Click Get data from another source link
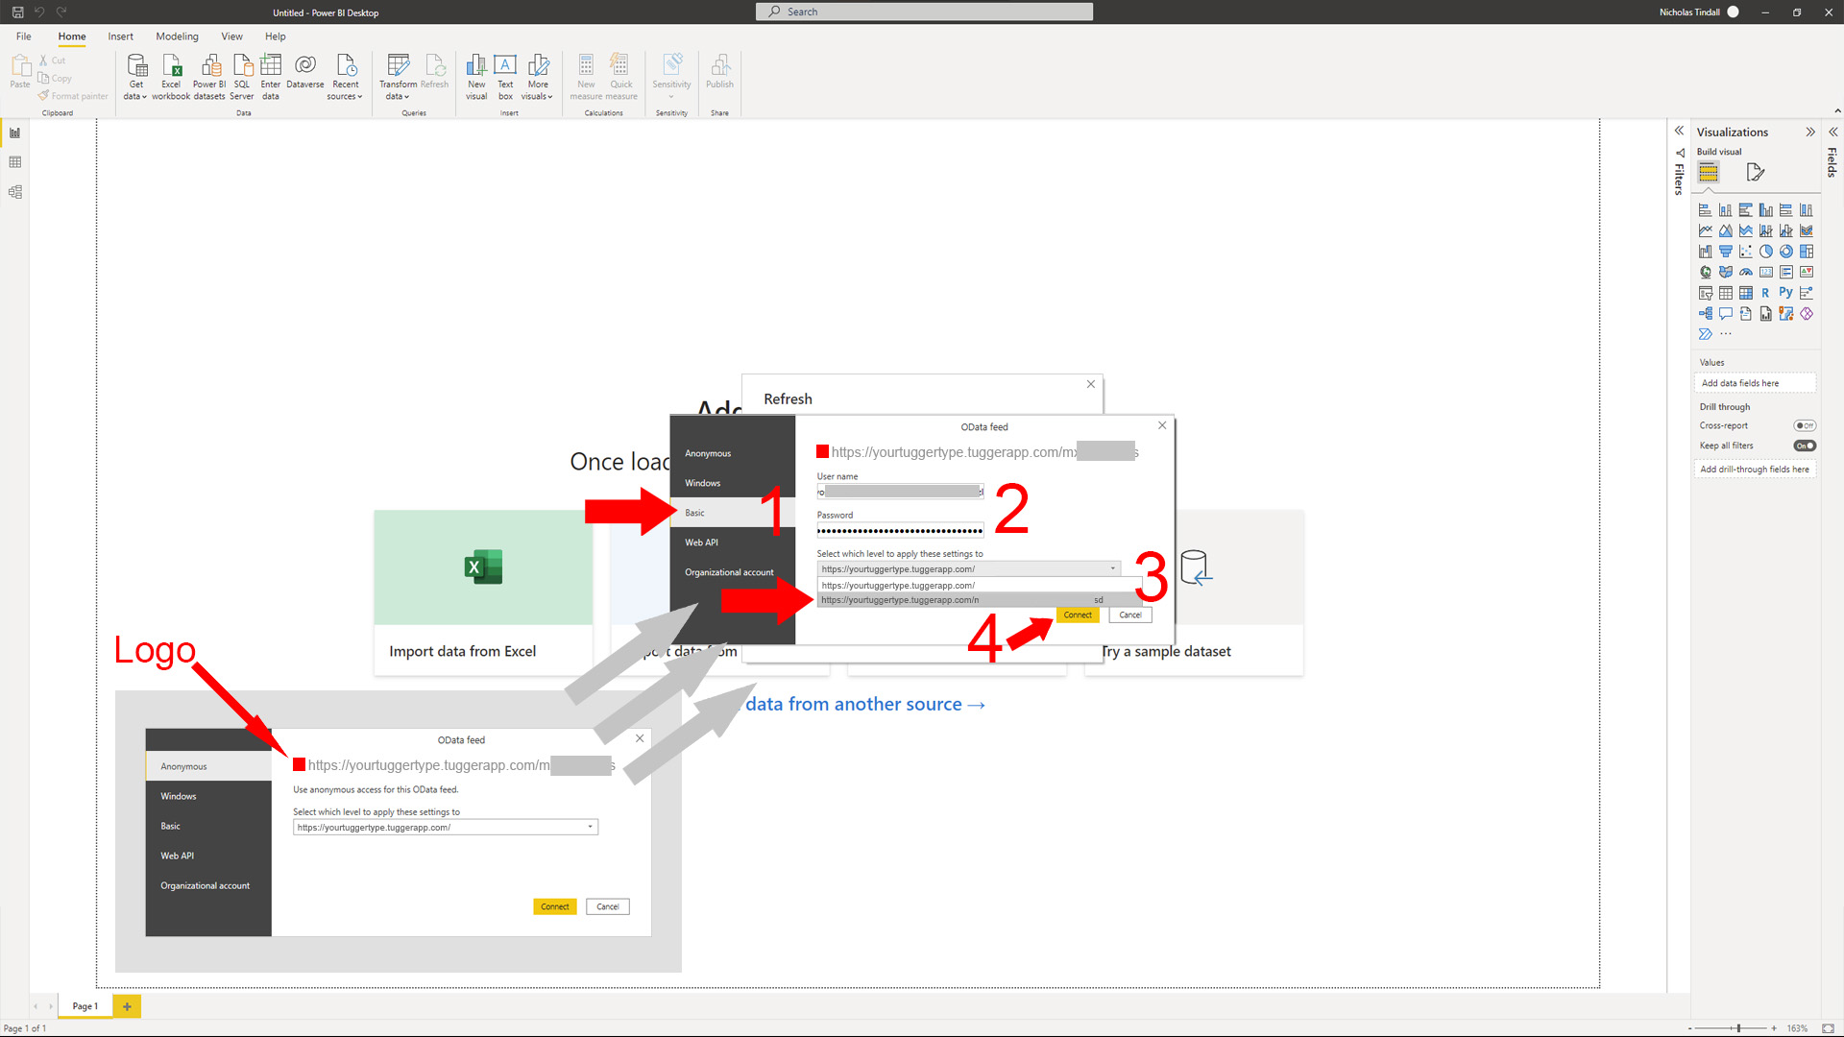The height and width of the screenshot is (1037, 1844). [x=864, y=704]
